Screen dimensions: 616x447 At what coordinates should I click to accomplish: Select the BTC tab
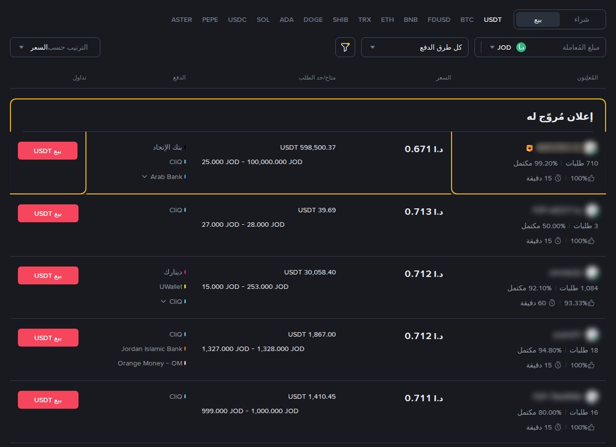467,20
